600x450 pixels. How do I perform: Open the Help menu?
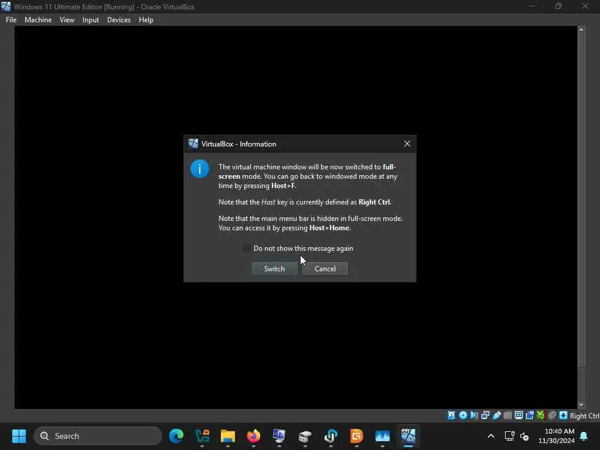pyautogui.click(x=146, y=20)
